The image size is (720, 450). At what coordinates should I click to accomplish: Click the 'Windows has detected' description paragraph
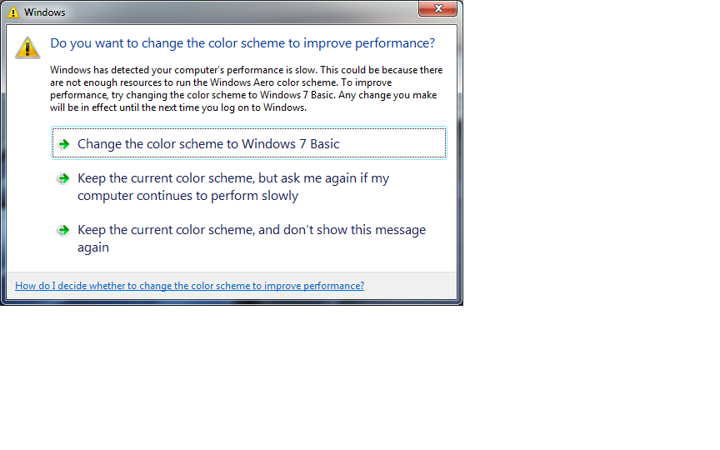[246, 88]
